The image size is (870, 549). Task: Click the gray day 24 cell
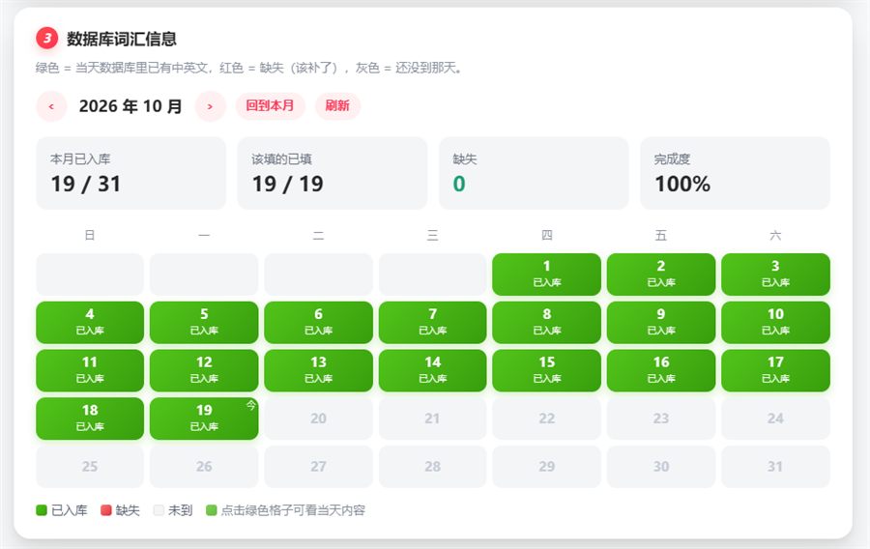775,419
